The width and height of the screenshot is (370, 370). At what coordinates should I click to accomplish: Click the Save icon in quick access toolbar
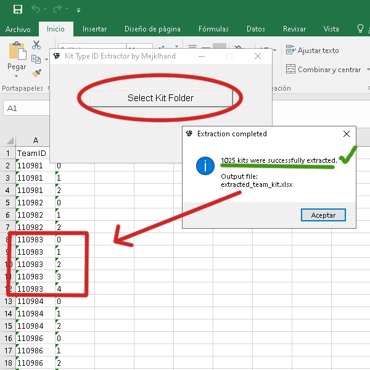[x=18, y=9]
